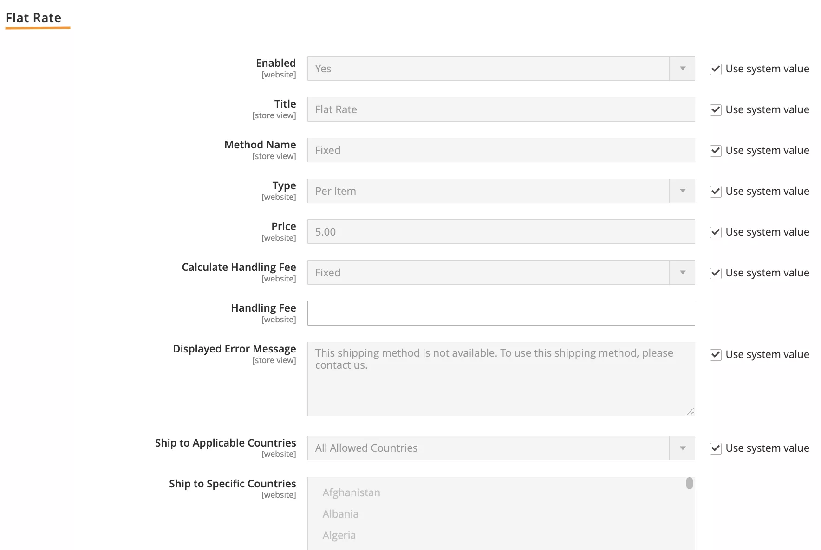Select Afghanistan in the countries list
This screenshot has width=821, height=550.
tap(352, 492)
